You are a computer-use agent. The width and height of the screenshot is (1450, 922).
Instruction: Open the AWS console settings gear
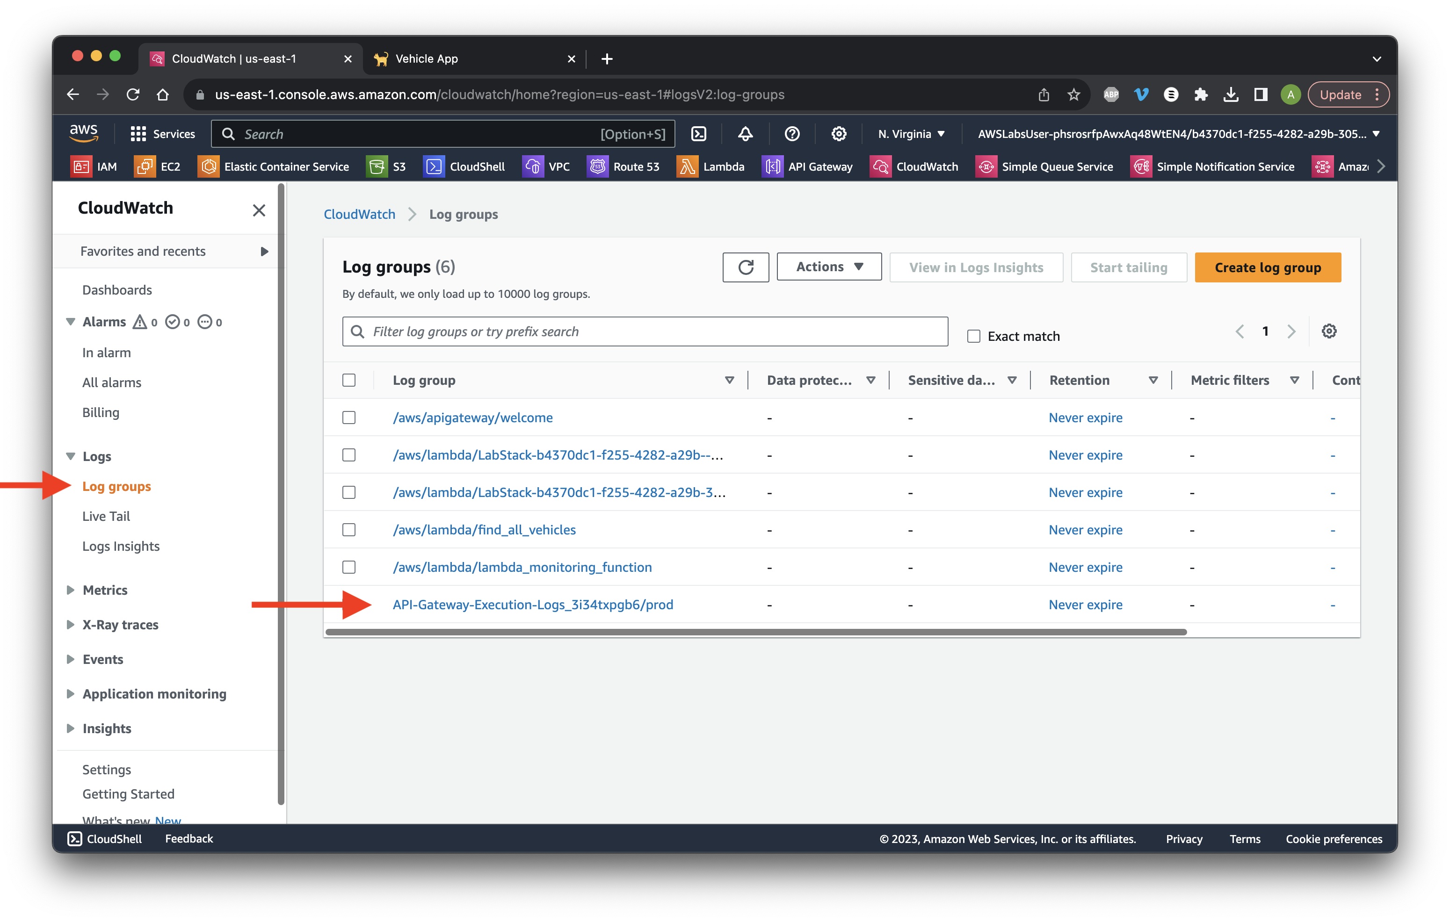[x=838, y=134]
